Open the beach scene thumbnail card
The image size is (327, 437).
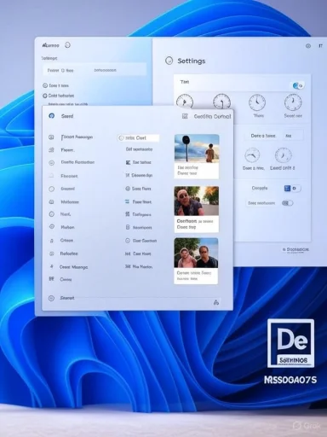tap(197, 156)
